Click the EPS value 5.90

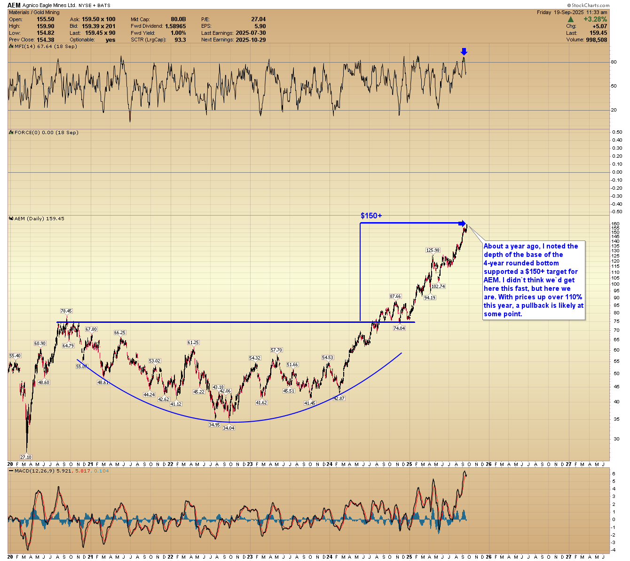(x=260, y=26)
